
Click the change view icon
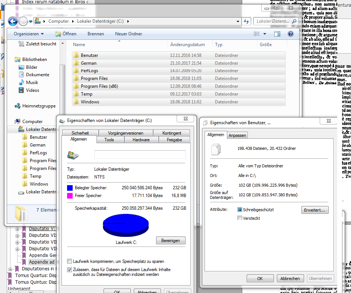[x=256, y=34]
